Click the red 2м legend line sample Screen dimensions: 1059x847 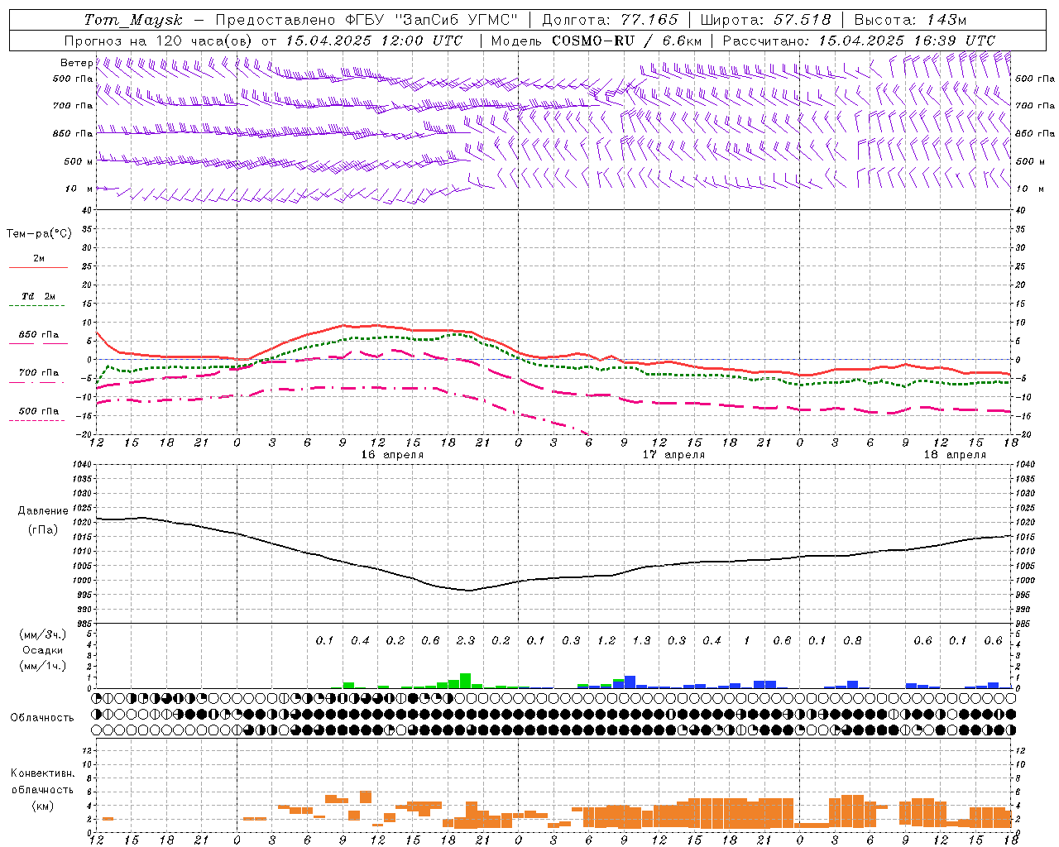[38, 267]
